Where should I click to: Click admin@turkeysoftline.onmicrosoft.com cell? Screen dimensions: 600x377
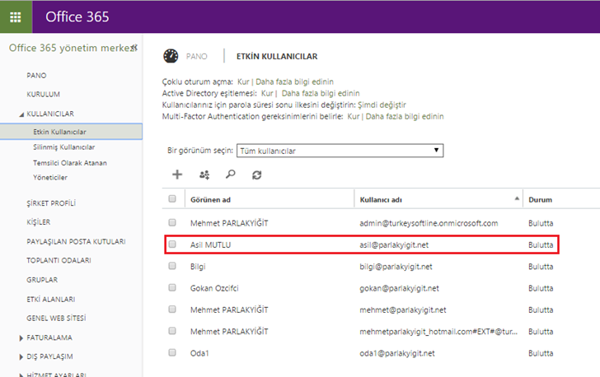pos(429,223)
